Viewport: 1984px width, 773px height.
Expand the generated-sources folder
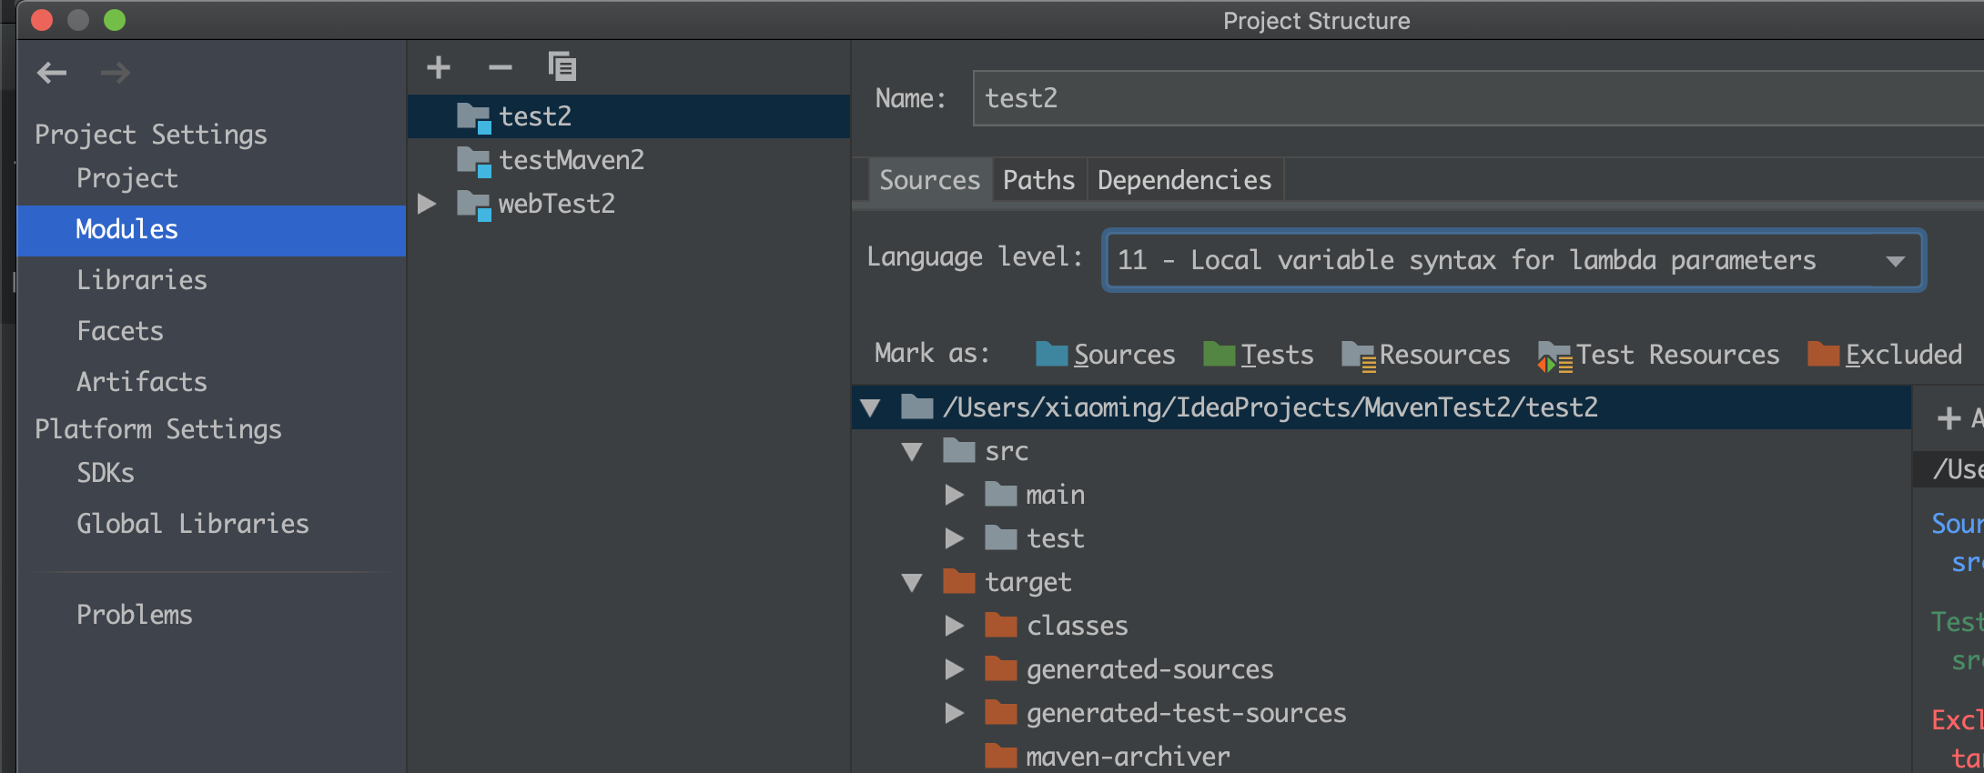pyautogui.click(x=954, y=669)
